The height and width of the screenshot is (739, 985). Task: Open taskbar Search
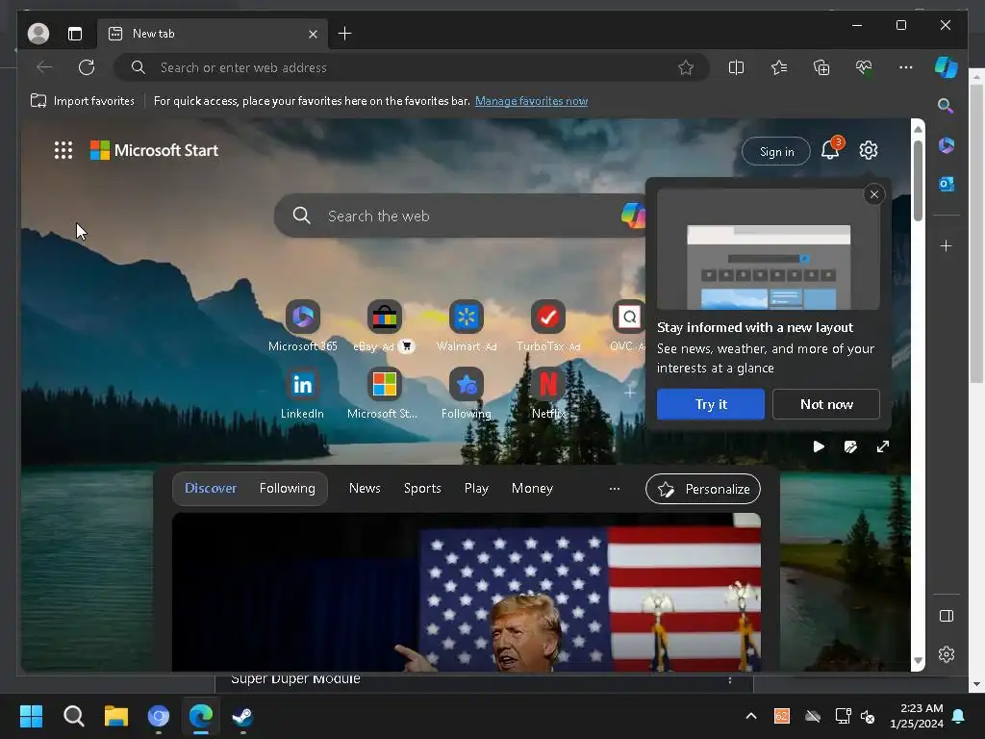(x=73, y=716)
